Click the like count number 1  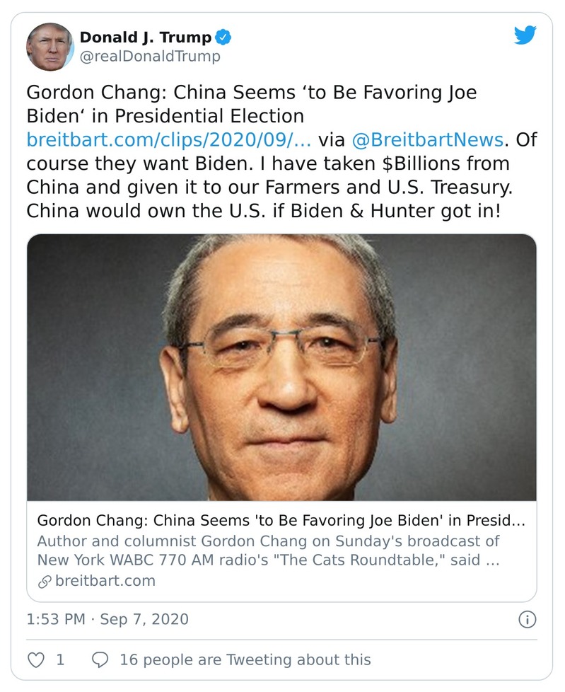tap(60, 659)
